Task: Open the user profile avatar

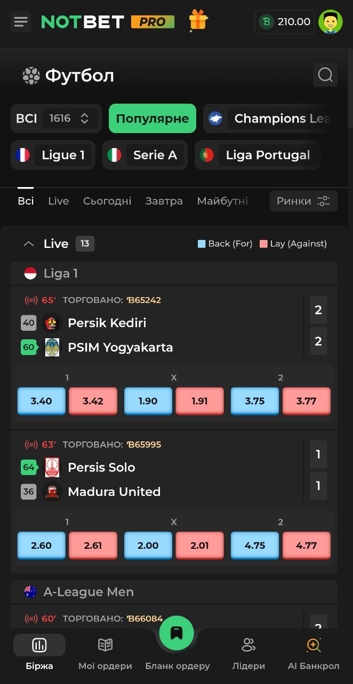Action: click(331, 21)
